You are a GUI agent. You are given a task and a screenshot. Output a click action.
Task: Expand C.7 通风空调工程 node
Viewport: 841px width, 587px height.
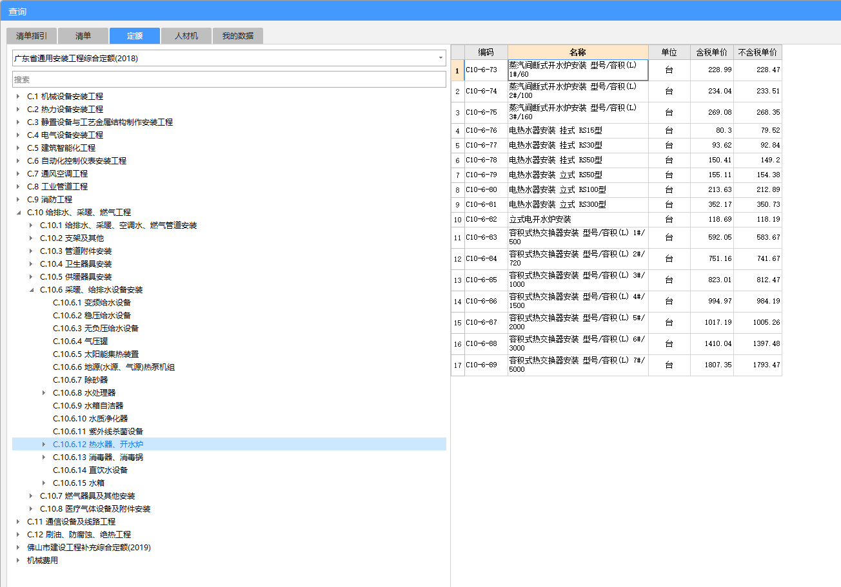[x=18, y=174]
